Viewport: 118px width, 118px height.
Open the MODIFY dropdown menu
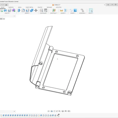(x=27, y=13)
